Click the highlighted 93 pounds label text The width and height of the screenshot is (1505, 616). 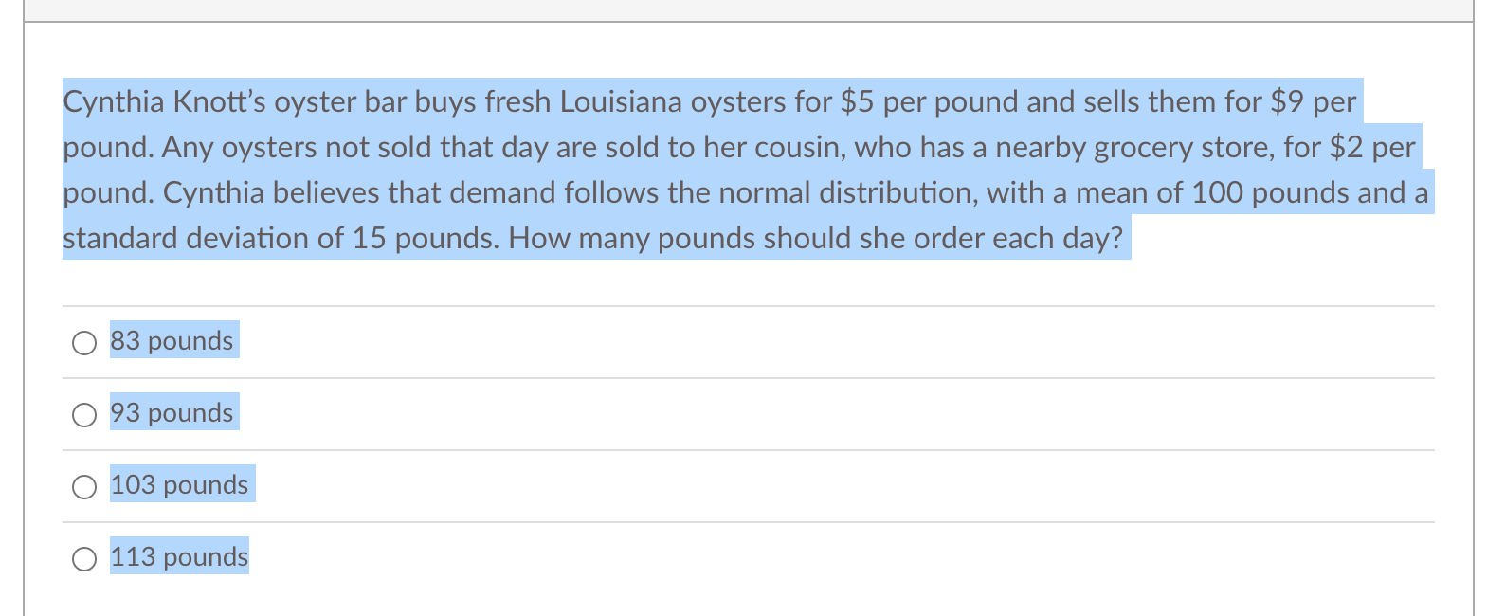pos(172,413)
